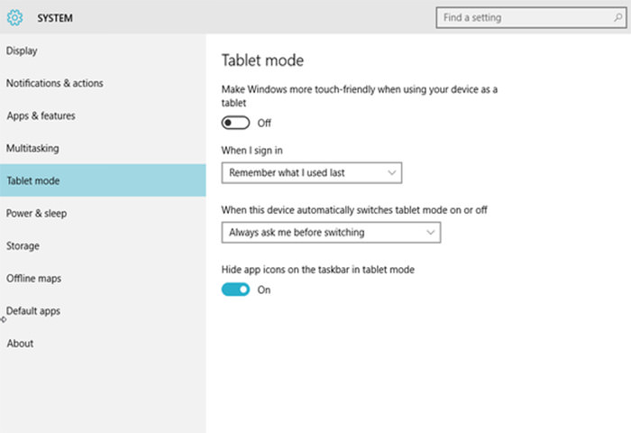
Task: Go to Notifications & actions
Action: click(x=54, y=83)
